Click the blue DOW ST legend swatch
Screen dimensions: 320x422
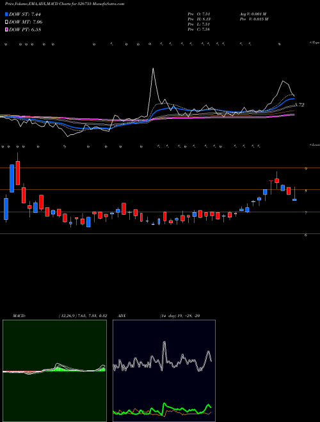pos(7,14)
